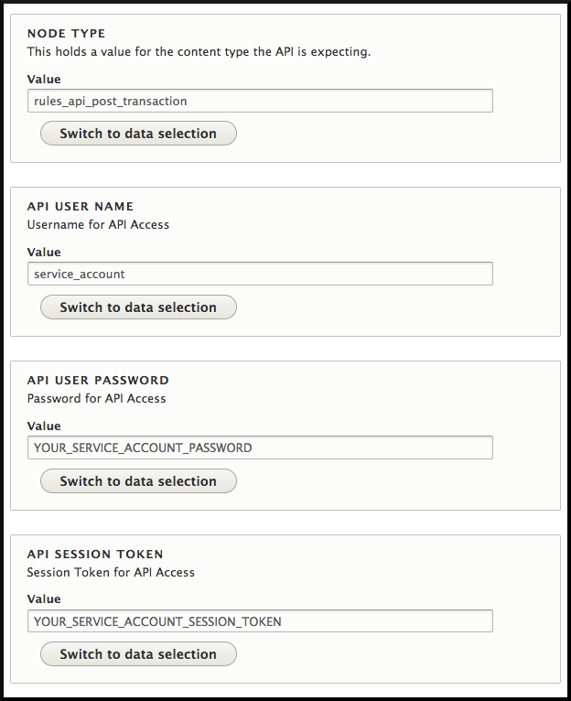571x701 pixels.
Task: Select the API Session Token value field
Action: pos(260,621)
